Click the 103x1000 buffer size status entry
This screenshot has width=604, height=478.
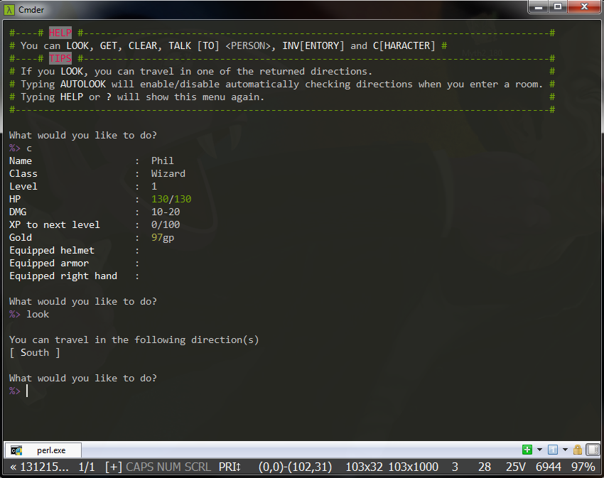[x=413, y=467]
